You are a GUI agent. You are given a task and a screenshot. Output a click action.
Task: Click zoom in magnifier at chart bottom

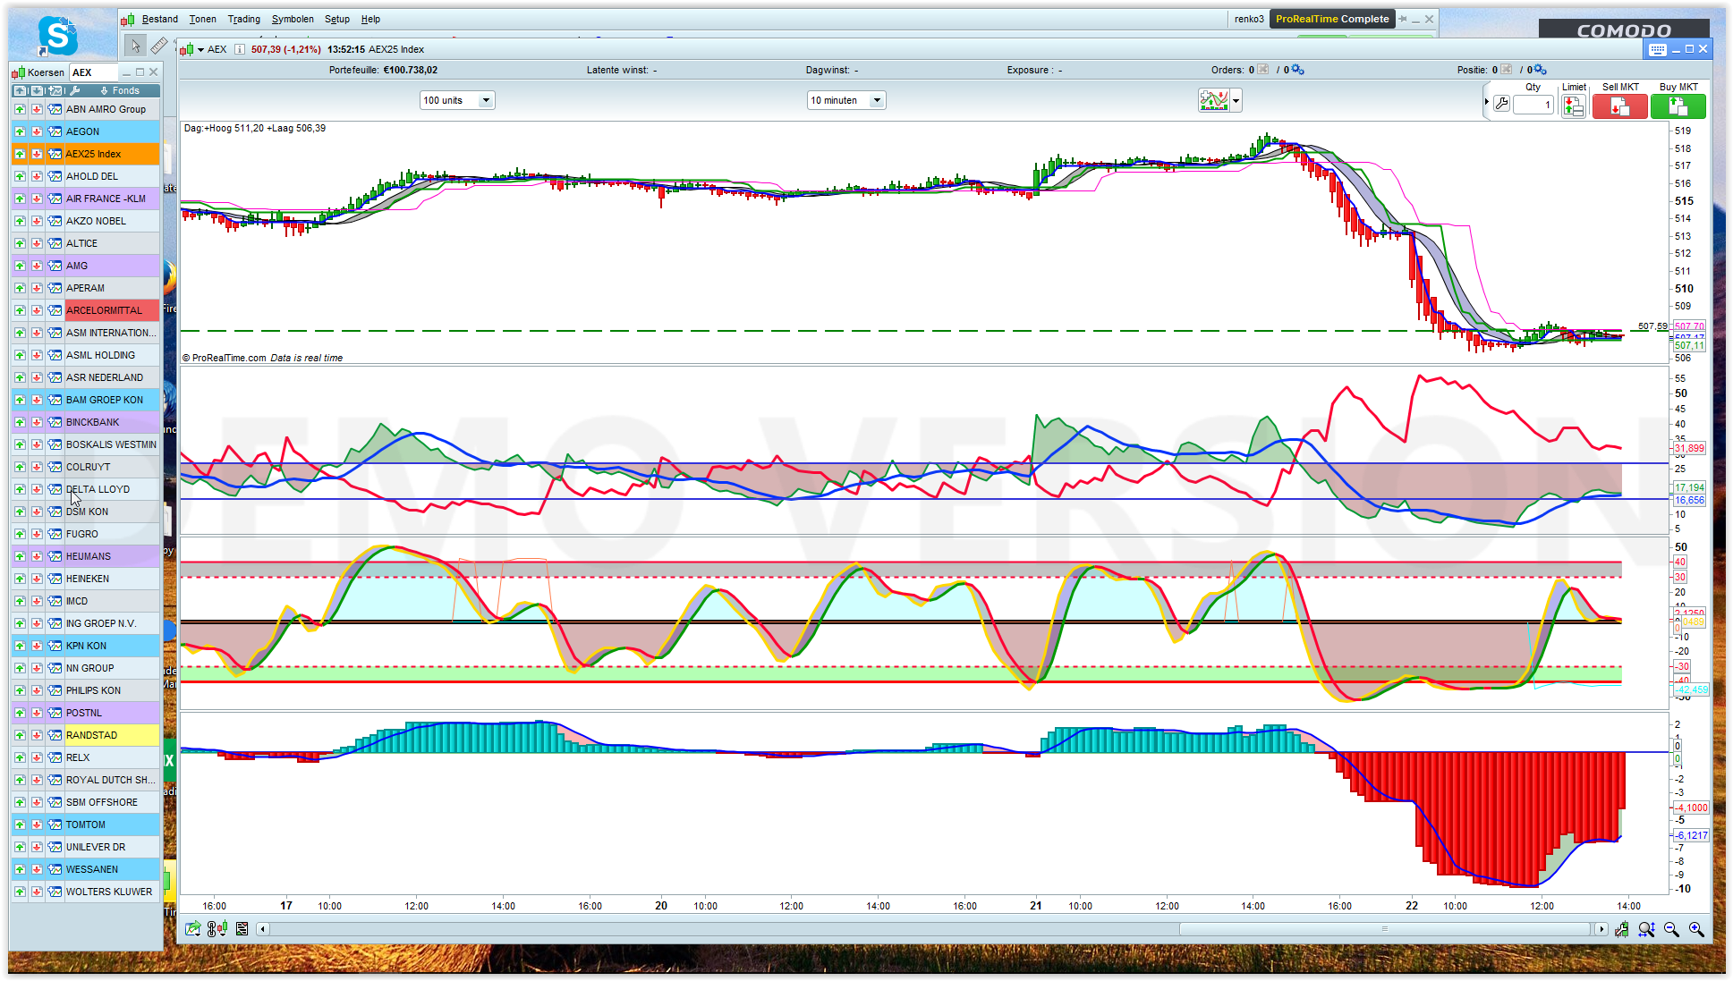pyautogui.click(x=1696, y=929)
